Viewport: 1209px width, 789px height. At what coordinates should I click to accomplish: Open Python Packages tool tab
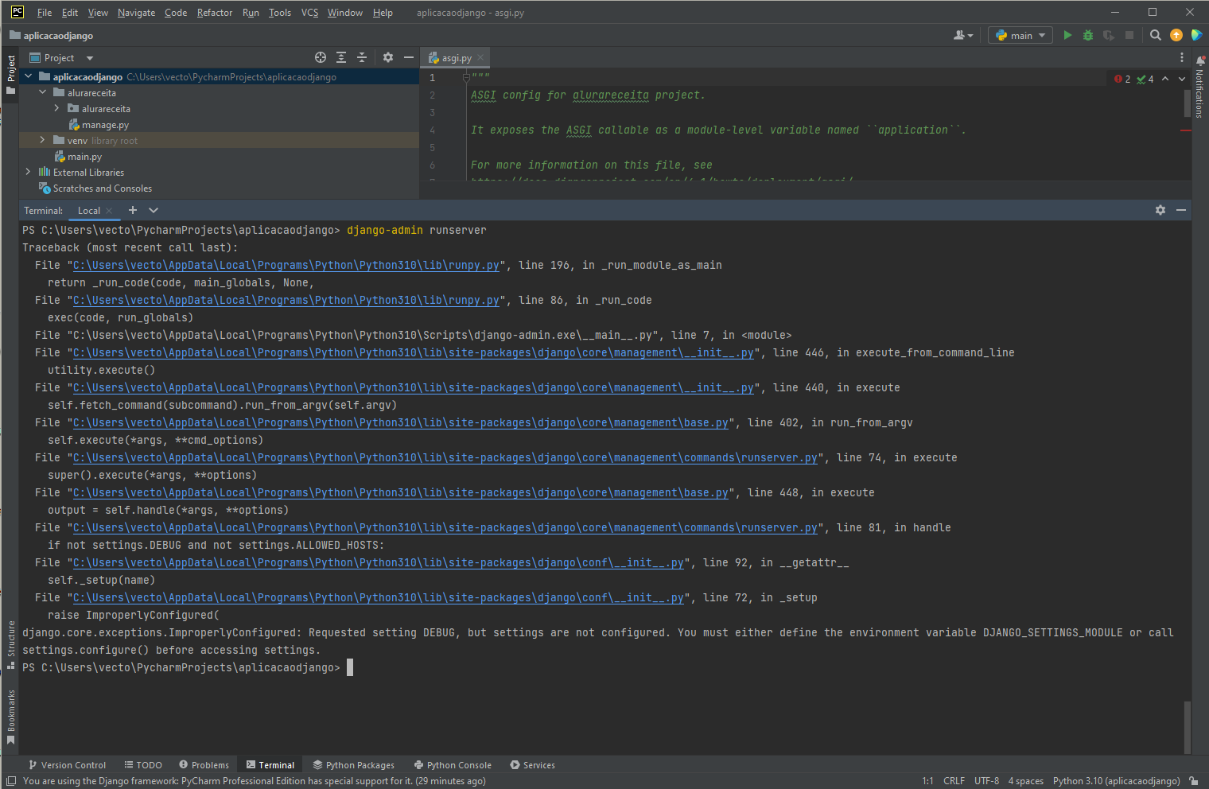point(354,765)
